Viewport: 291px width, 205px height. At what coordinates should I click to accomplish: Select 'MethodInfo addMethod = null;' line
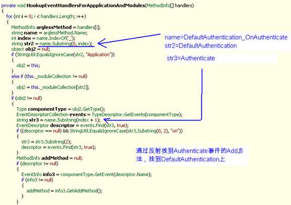tap(49, 158)
